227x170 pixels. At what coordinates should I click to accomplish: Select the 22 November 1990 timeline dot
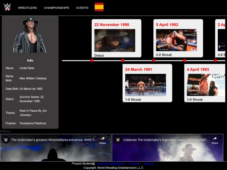[92, 60]
